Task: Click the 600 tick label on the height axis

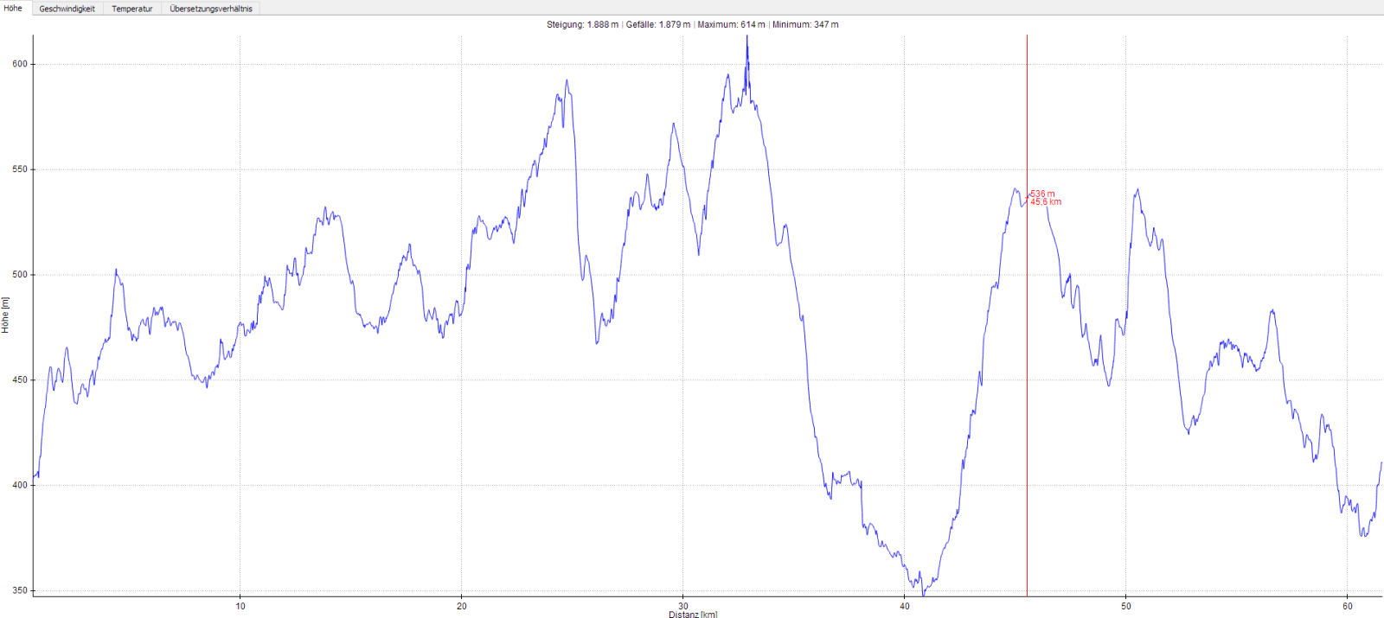Action: 19,64
